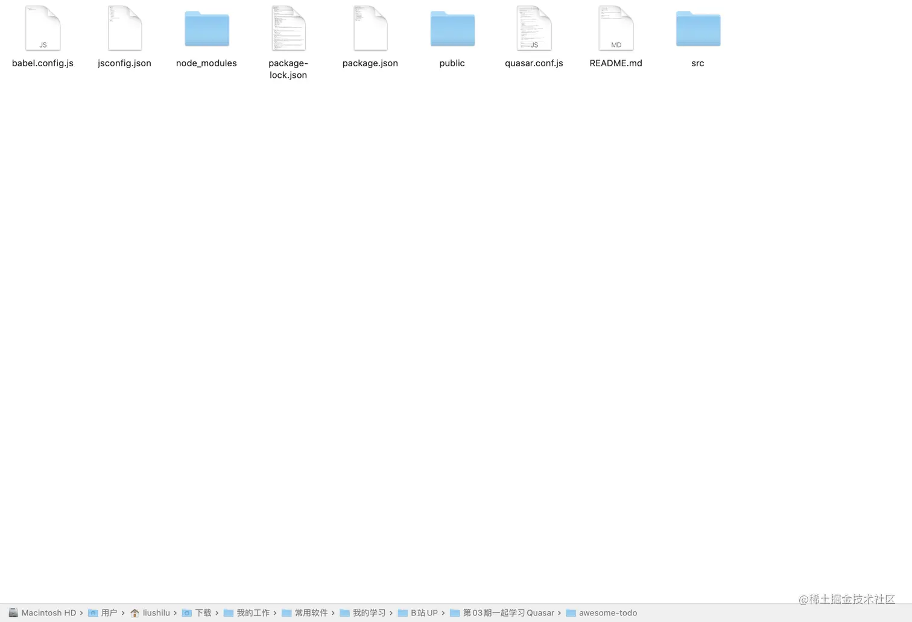Screen dimensions: 912x622
Task: Select the jsconfig.json file icon
Action: (125, 28)
